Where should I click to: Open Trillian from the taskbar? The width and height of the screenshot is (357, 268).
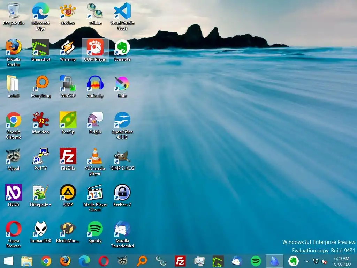point(161,261)
